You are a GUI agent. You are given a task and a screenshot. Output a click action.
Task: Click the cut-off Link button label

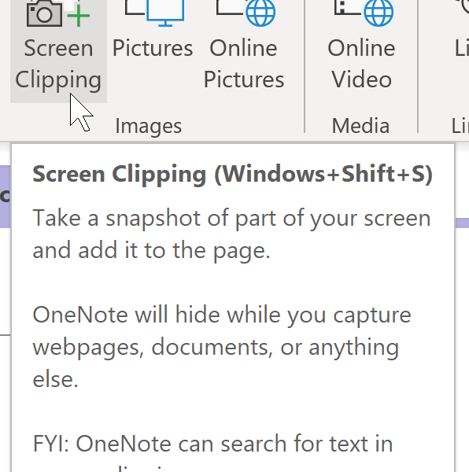point(462,48)
